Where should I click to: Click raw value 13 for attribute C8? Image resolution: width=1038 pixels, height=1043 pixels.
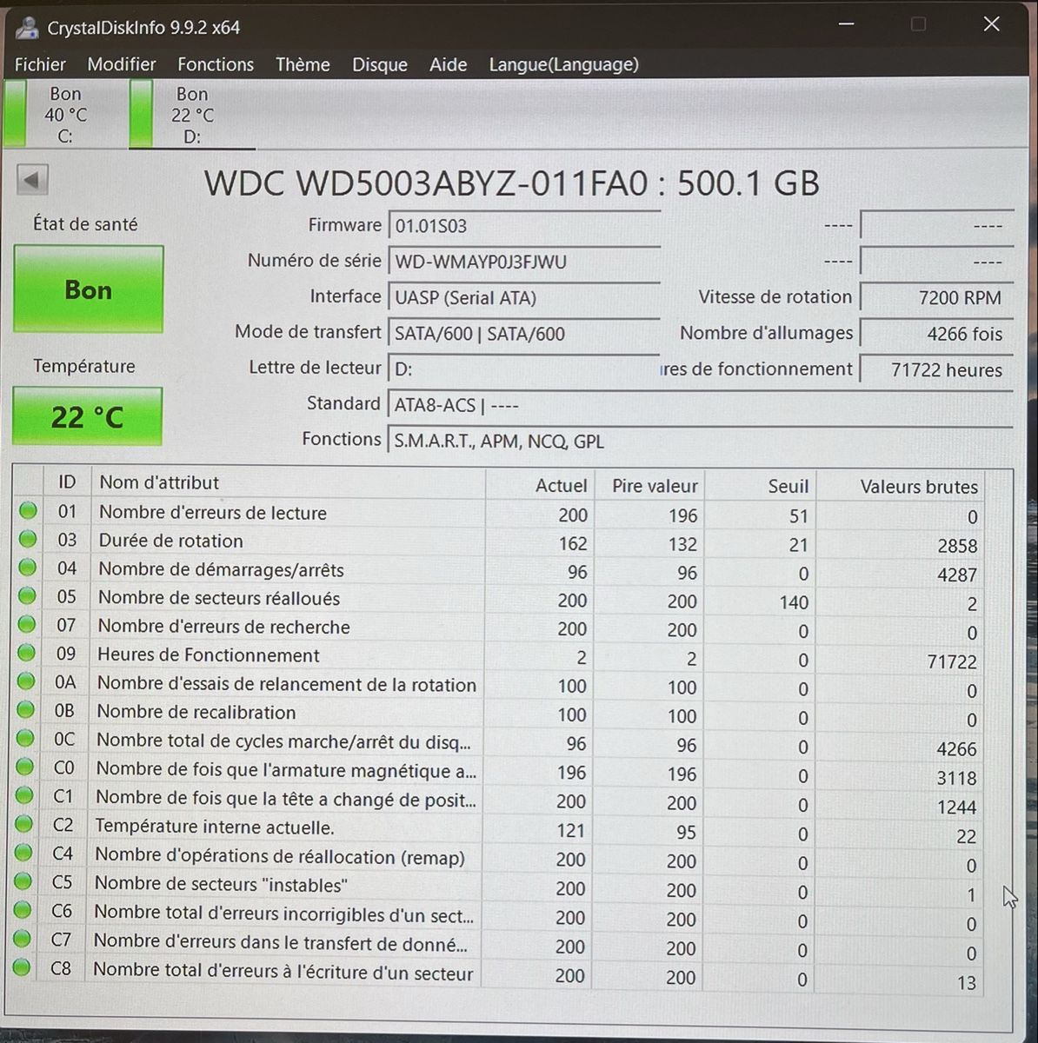(966, 982)
